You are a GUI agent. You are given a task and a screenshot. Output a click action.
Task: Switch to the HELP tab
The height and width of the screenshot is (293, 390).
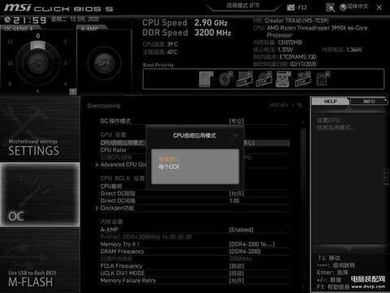[x=331, y=101]
